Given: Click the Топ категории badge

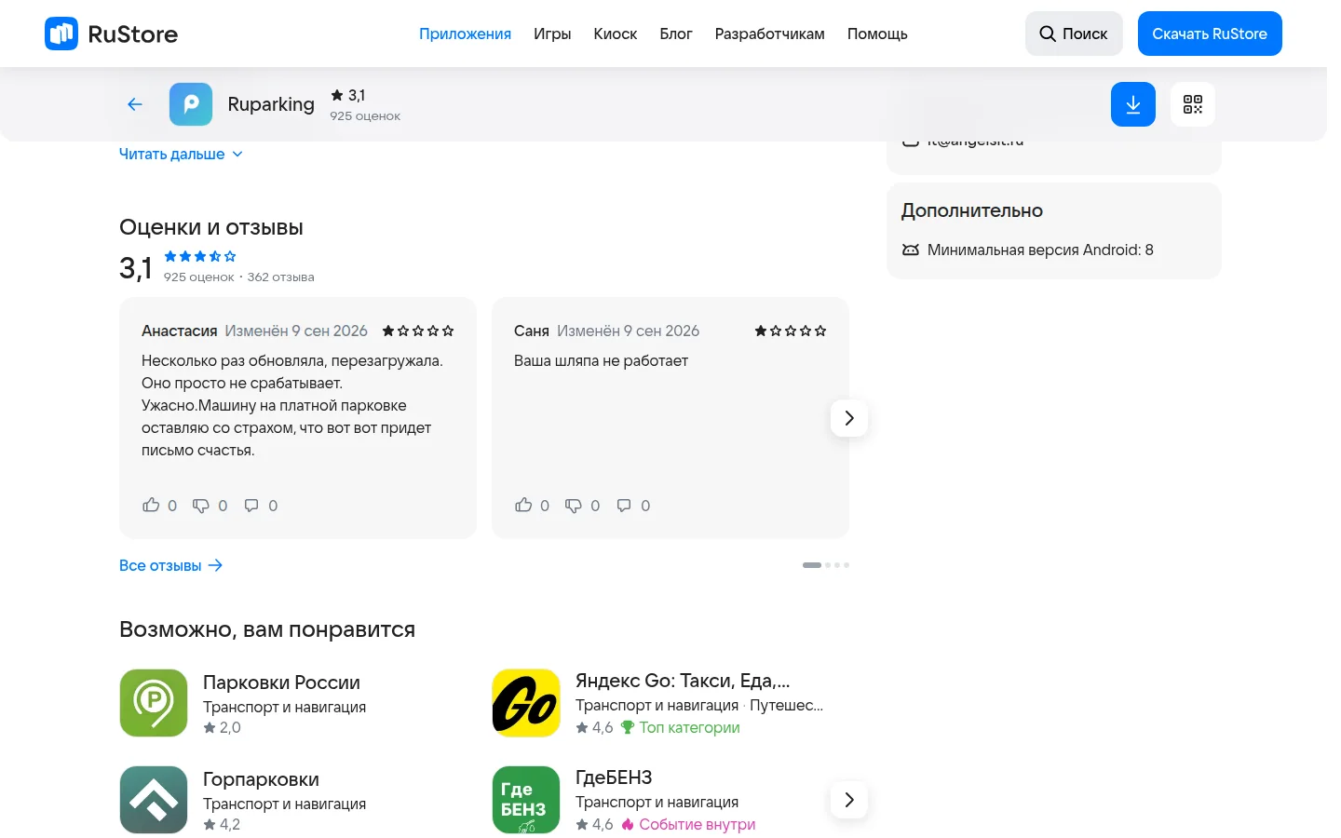Looking at the screenshot, I should click(681, 727).
